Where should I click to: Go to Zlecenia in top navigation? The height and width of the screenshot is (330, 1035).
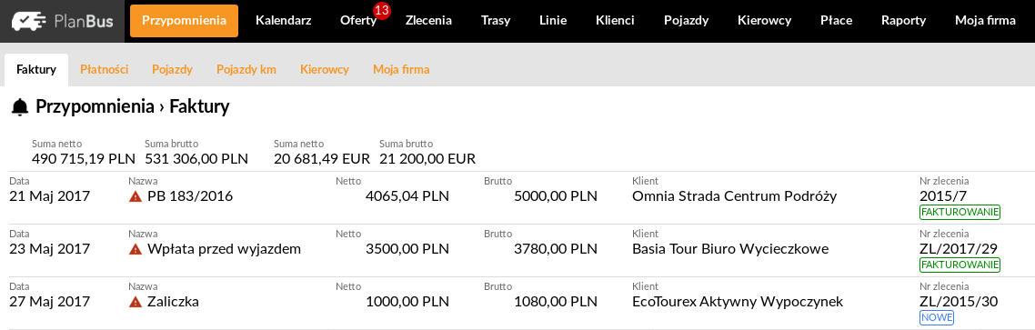tap(428, 21)
